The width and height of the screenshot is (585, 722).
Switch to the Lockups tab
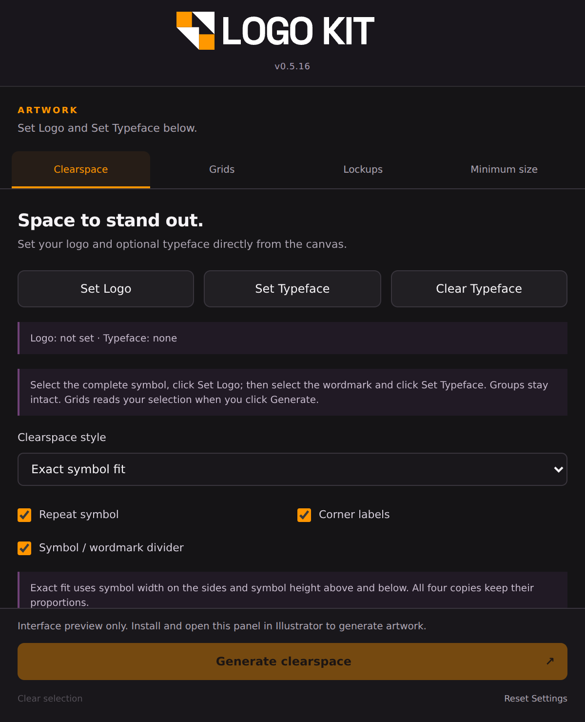click(x=363, y=169)
